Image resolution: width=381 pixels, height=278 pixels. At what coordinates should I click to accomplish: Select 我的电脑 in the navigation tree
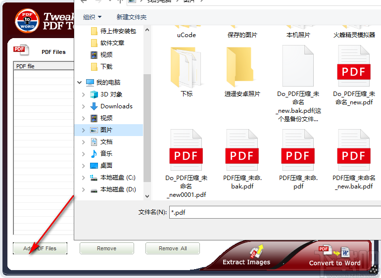(103, 83)
